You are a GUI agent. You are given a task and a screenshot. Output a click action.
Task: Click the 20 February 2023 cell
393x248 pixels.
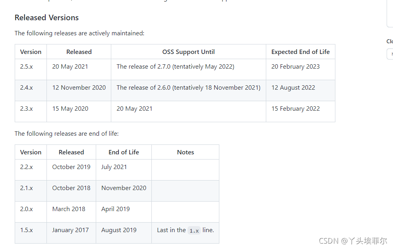(300, 69)
